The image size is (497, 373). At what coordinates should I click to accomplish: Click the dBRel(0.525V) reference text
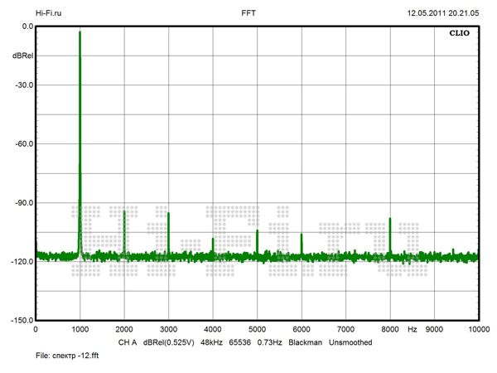click(x=169, y=342)
